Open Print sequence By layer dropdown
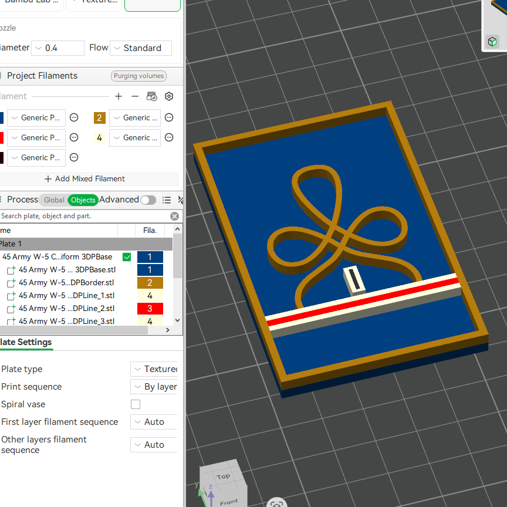The width and height of the screenshot is (507, 507). (154, 387)
